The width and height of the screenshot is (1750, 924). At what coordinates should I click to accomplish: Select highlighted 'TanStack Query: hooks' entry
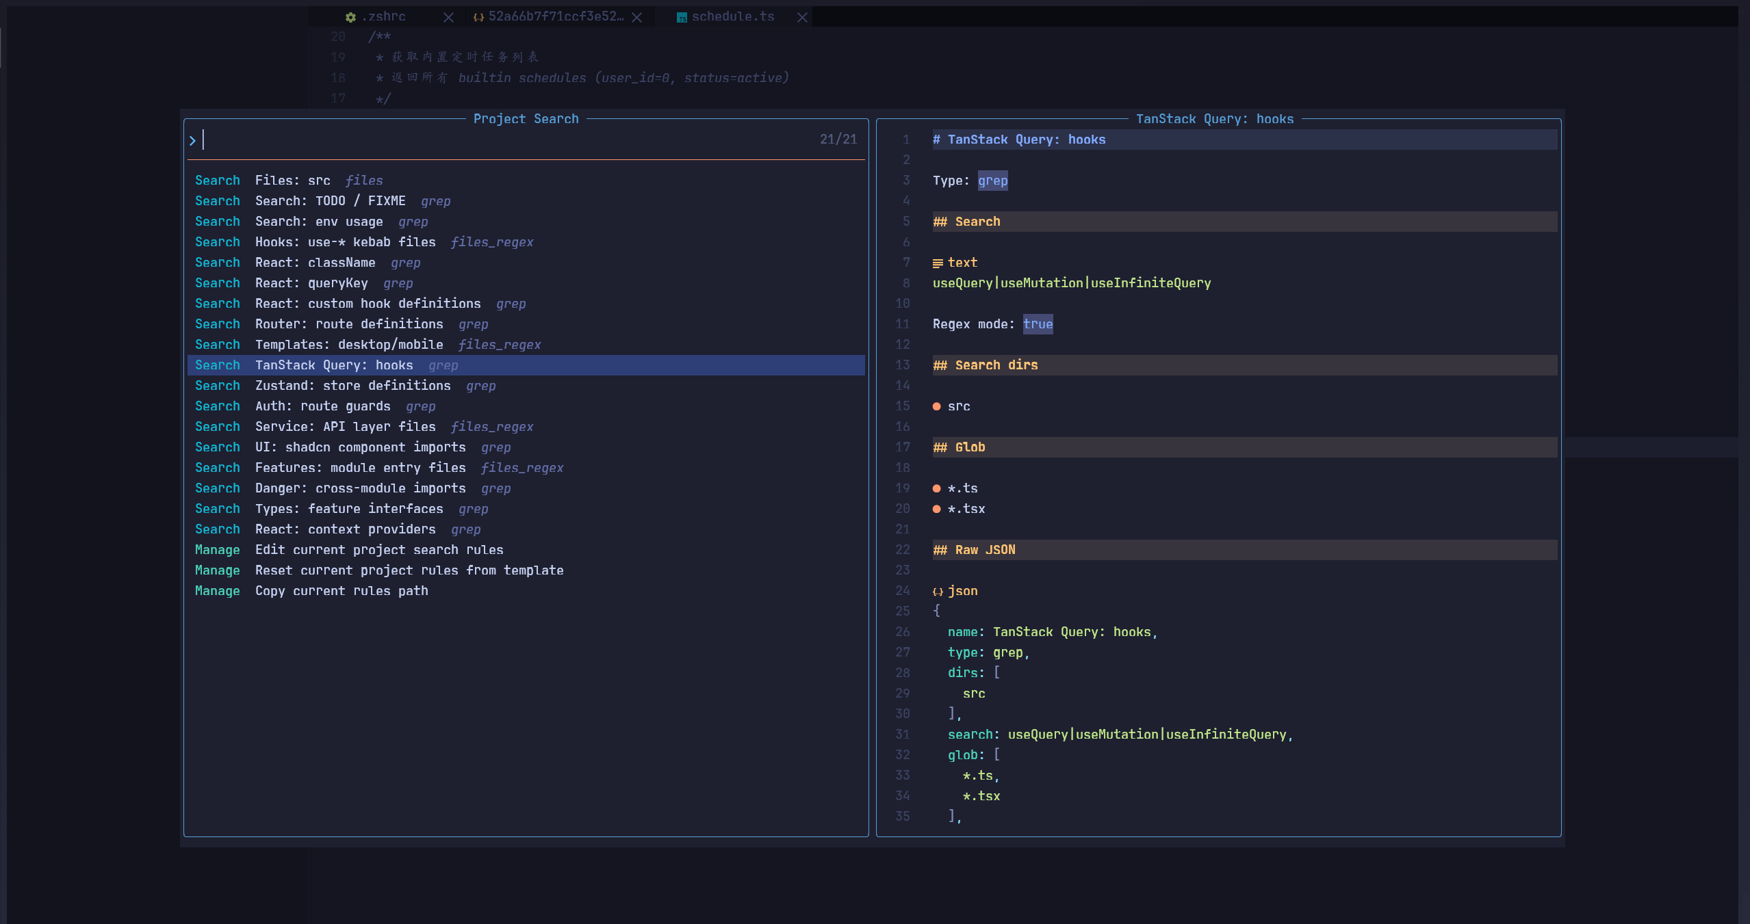coord(526,365)
